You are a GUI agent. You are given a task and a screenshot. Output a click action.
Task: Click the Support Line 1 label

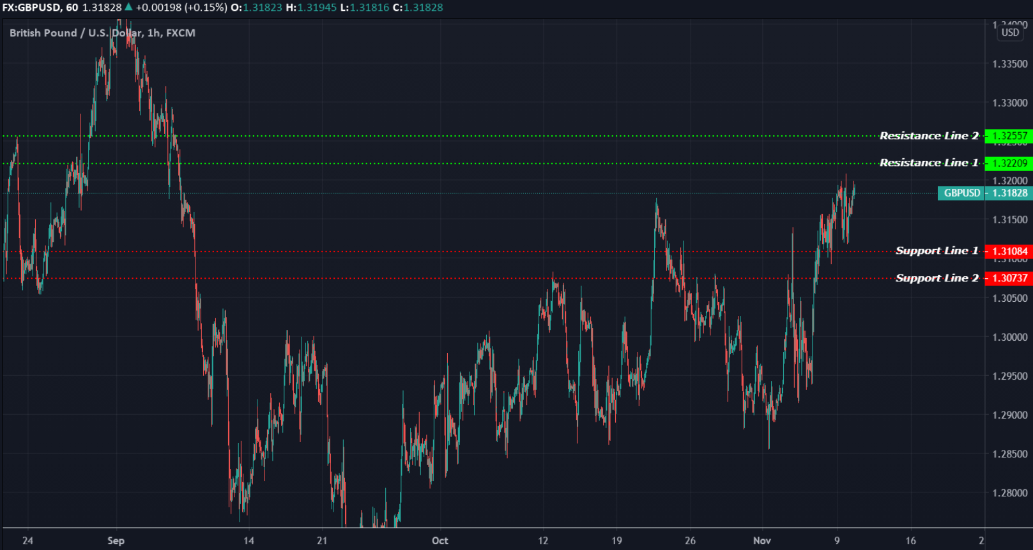coord(937,251)
